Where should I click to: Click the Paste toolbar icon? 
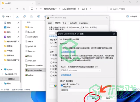(32, 16)
